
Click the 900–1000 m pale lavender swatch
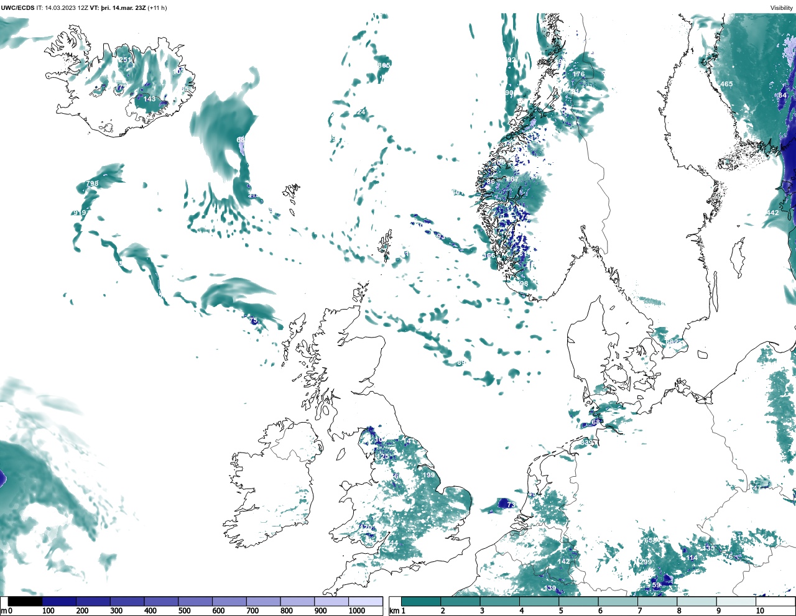pos(331,601)
